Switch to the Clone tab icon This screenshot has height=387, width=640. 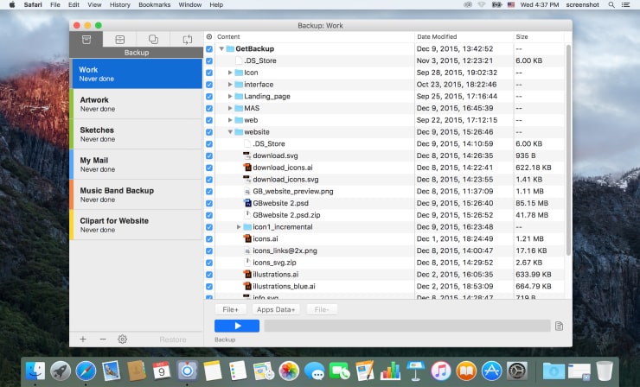[153, 39]
